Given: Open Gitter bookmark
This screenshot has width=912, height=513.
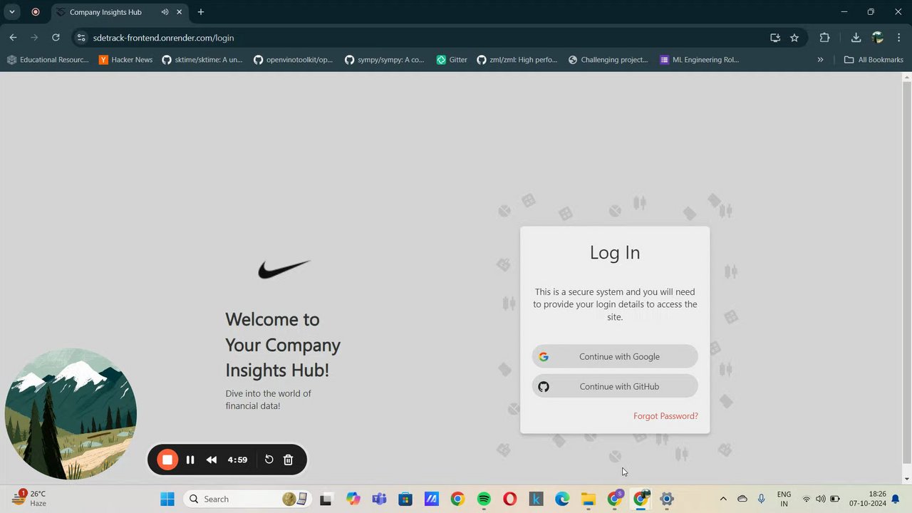Looking at the screenshot, I should click(452, 60).
